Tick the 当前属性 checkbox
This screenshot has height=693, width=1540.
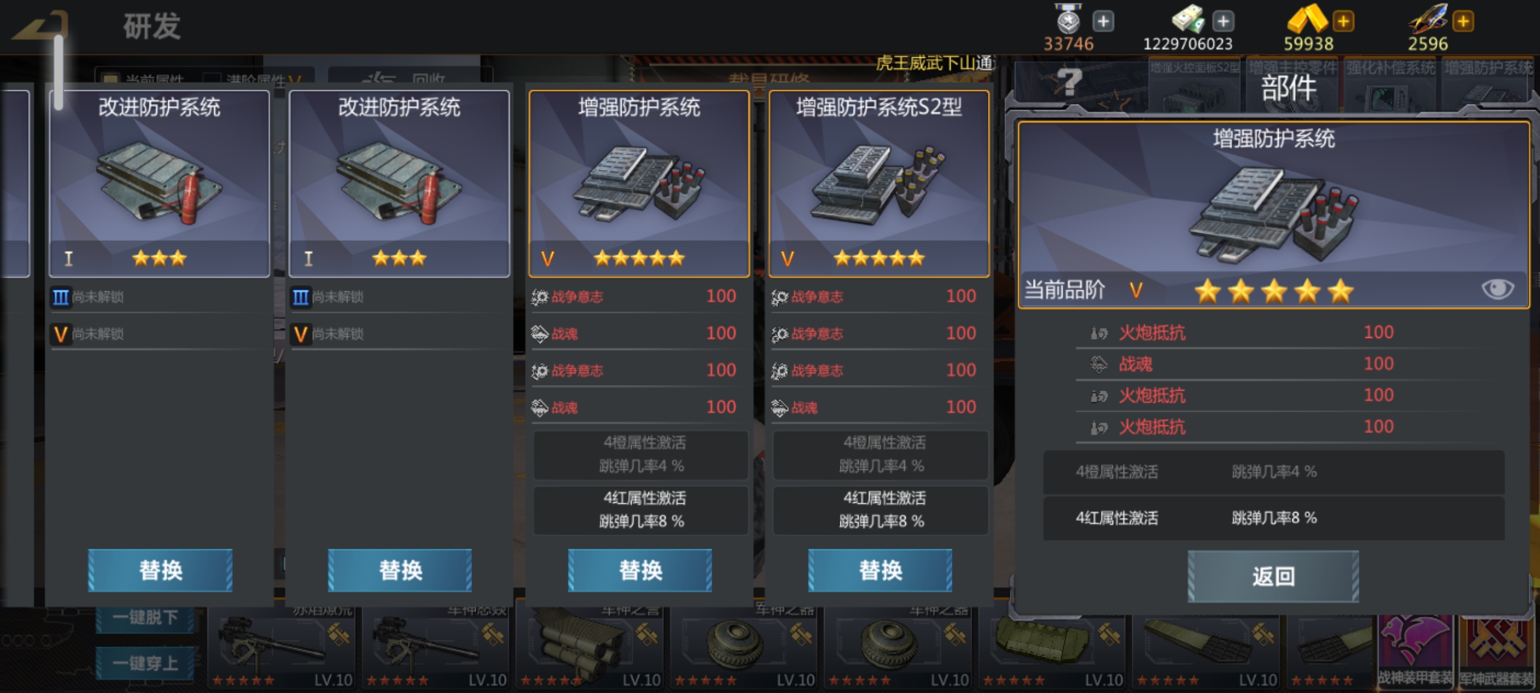(110, 79)
